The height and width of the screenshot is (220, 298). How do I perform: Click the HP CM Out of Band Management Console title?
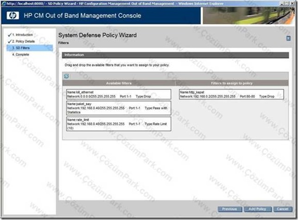click(82, 16)
